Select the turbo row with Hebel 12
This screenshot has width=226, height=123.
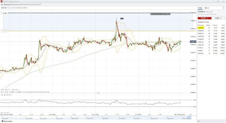(211, 48)
